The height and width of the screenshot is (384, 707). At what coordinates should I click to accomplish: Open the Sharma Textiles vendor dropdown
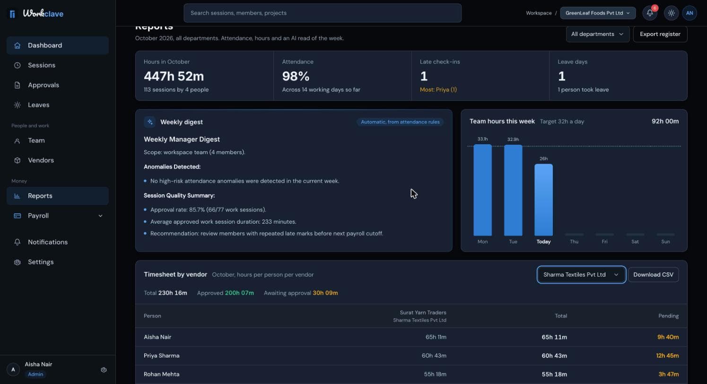581,275
